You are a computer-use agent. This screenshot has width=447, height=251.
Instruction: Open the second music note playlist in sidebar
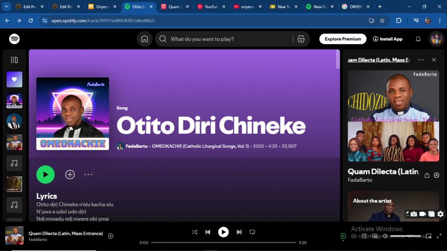[x=14, y=205]
